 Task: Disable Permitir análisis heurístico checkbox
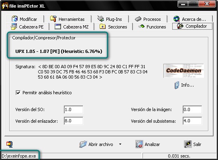pos(18,93)
